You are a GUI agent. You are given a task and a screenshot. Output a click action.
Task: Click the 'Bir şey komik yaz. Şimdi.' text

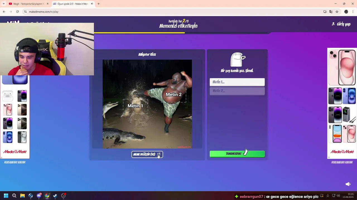point(237,71)
